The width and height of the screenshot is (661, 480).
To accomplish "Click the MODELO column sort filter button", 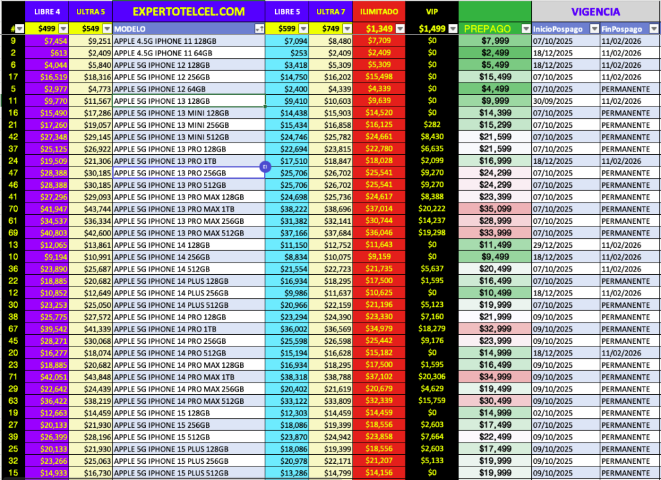I will point(259,29).
